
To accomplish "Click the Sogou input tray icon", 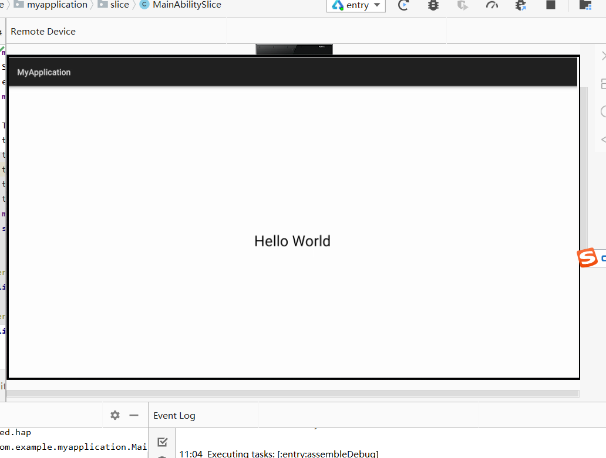I will coord(587,258).
